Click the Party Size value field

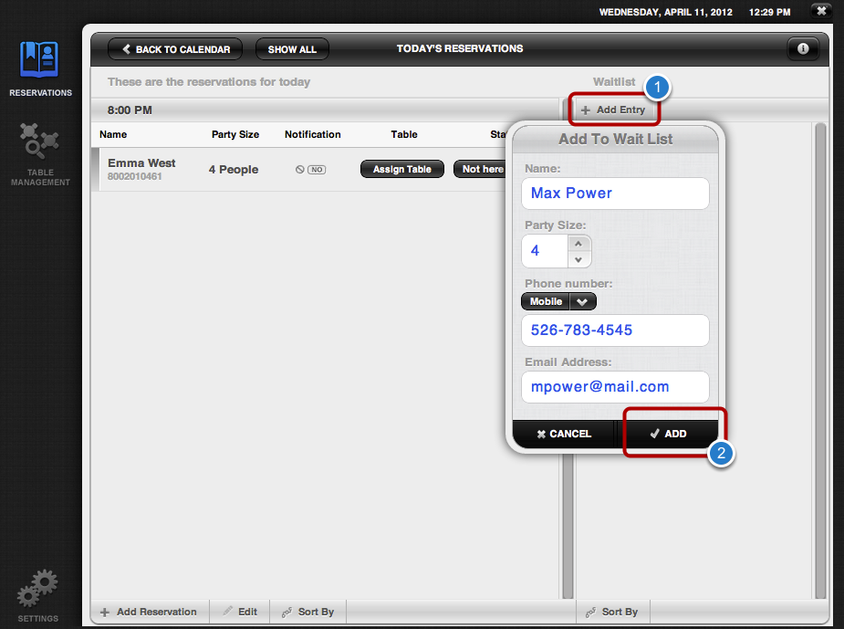pyautogui.click(x=545, y=251)
